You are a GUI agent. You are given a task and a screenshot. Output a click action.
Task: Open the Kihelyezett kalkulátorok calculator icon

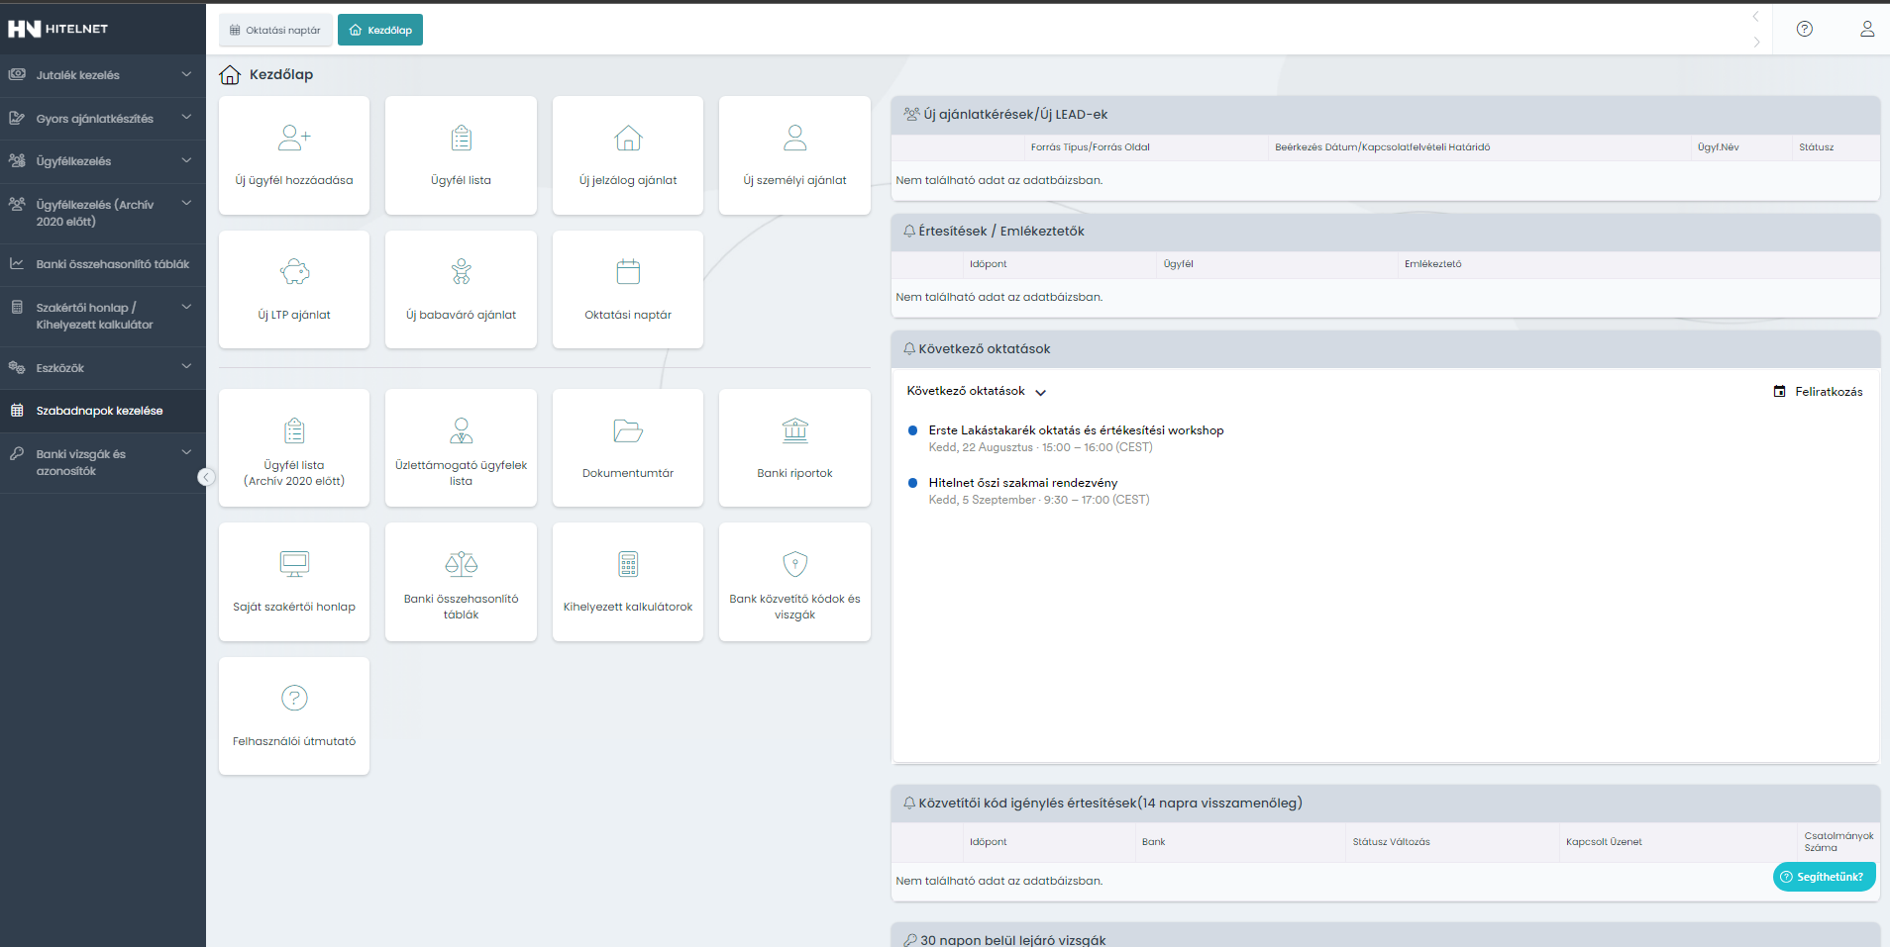(x=628, y=564)
